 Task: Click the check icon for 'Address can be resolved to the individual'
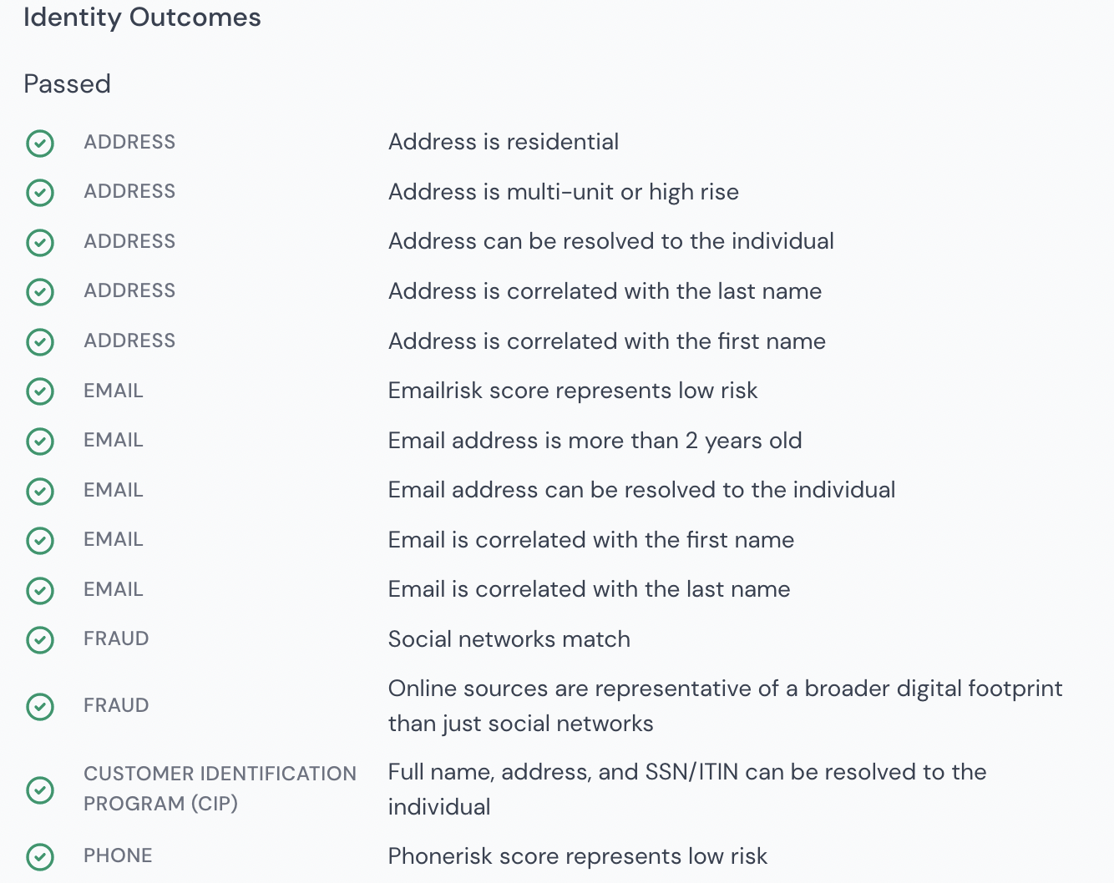coord(40,243)
